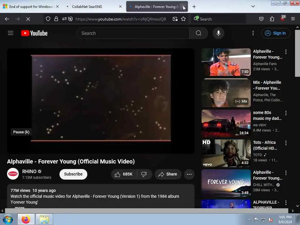The image size is (300, 225).
Task: Open Firefox application hamburger menu
Action: click(293, 19)
